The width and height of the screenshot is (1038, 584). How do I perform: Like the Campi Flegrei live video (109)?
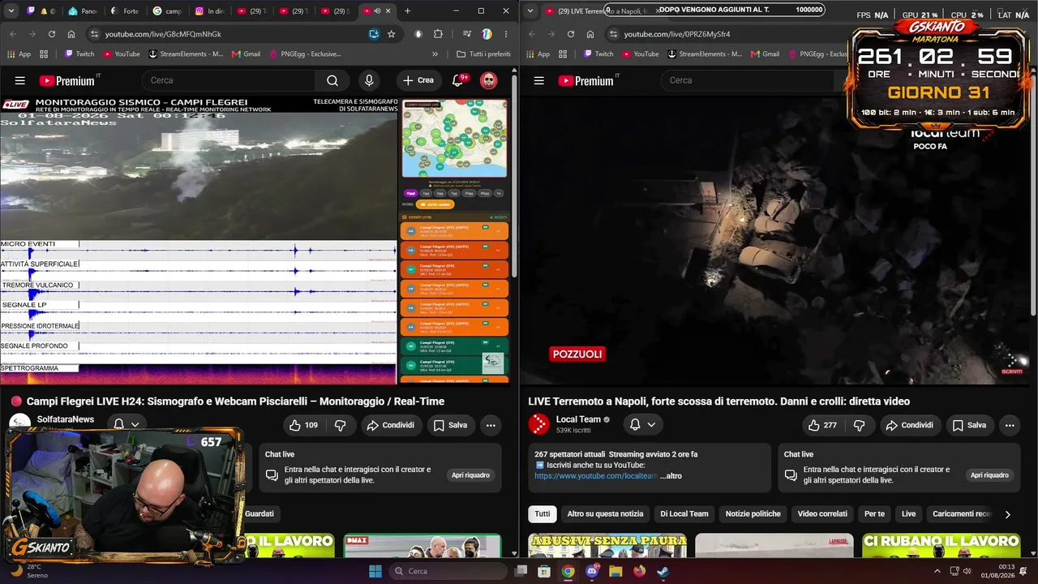click(x=303, y=425)
